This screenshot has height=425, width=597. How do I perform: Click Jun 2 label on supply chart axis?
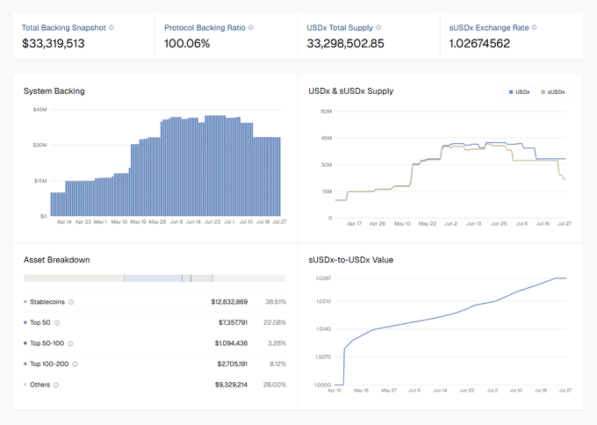tap(450, 224)
